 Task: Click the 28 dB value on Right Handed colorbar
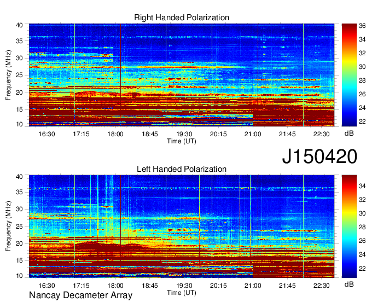(x=362, y=80)
